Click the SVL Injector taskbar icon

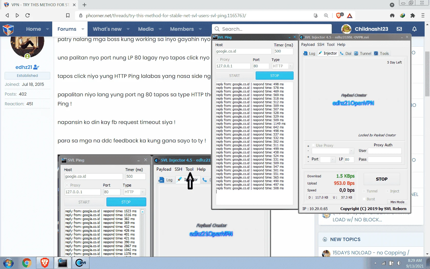coord(80,263)
